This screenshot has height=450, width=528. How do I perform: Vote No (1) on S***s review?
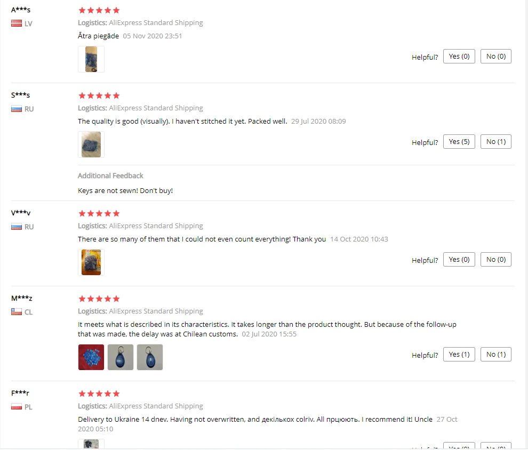(495, 142)
